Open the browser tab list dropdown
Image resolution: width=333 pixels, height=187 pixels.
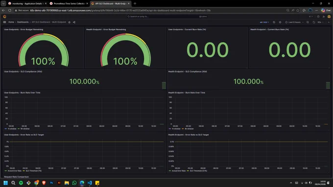coord(3,3)
